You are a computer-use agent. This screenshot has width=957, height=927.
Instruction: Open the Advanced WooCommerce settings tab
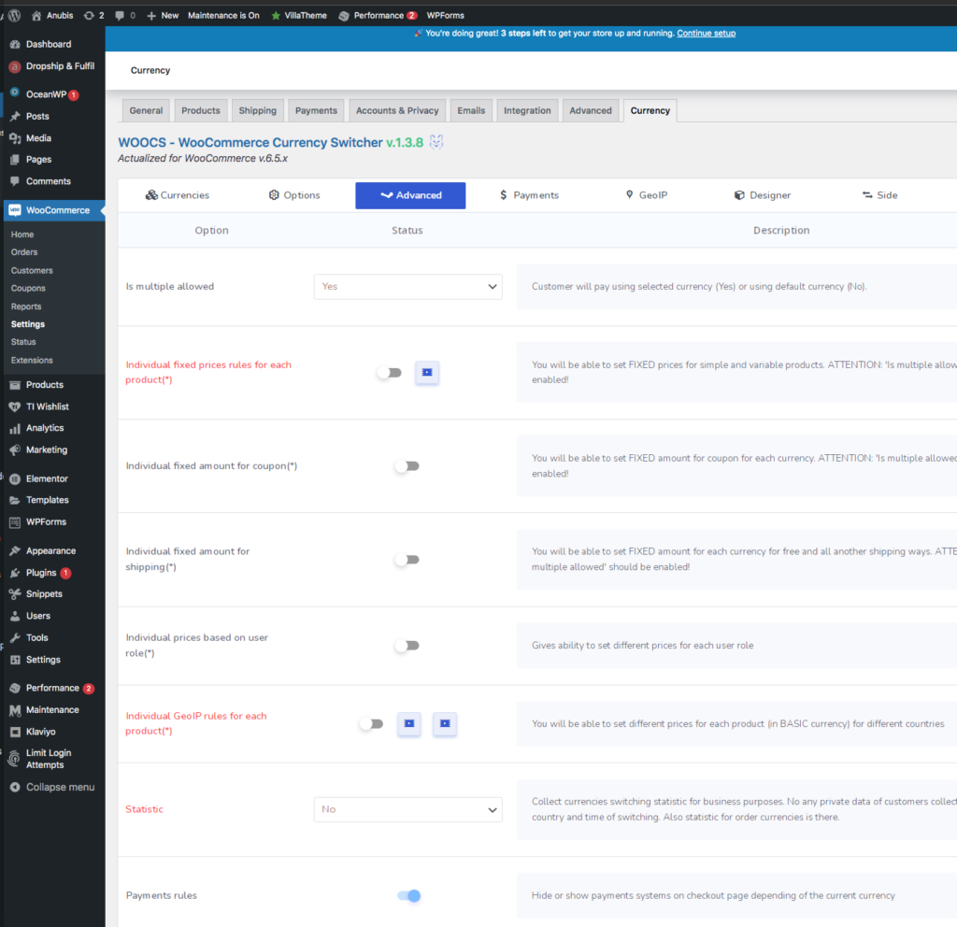(x=591, y=110)
